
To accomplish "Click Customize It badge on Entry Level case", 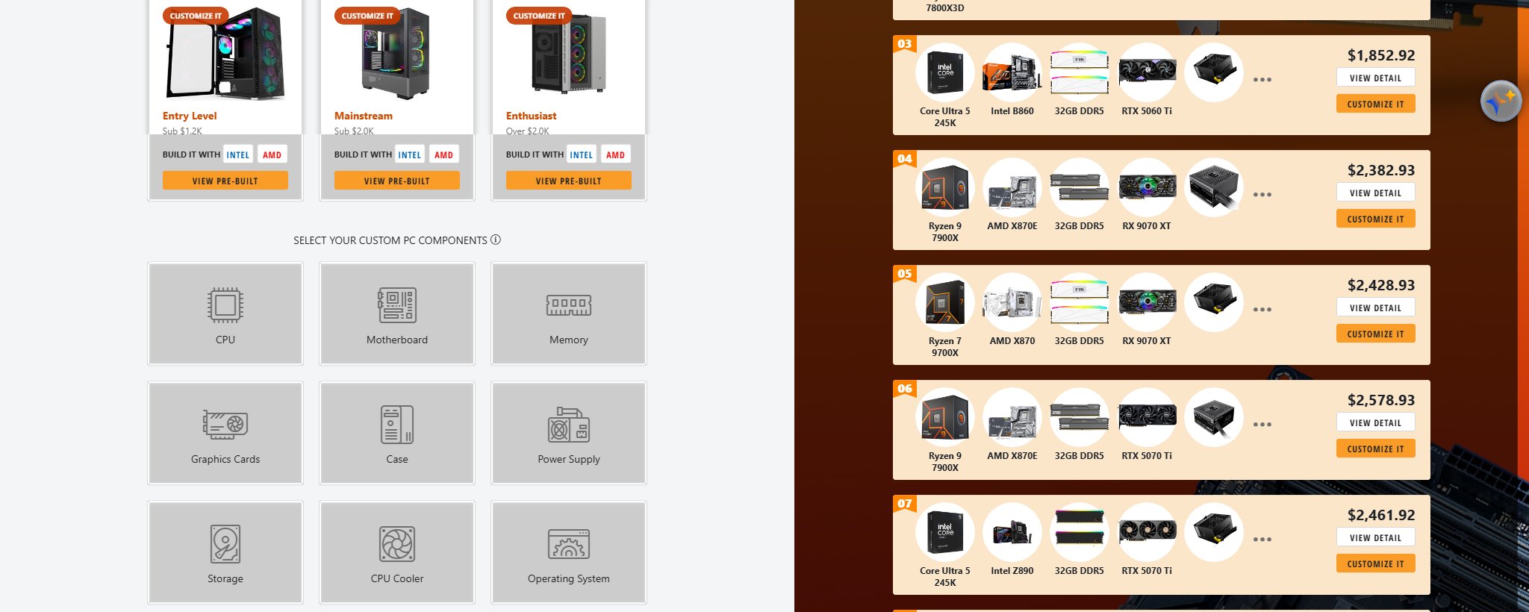I will coord(196,16).
